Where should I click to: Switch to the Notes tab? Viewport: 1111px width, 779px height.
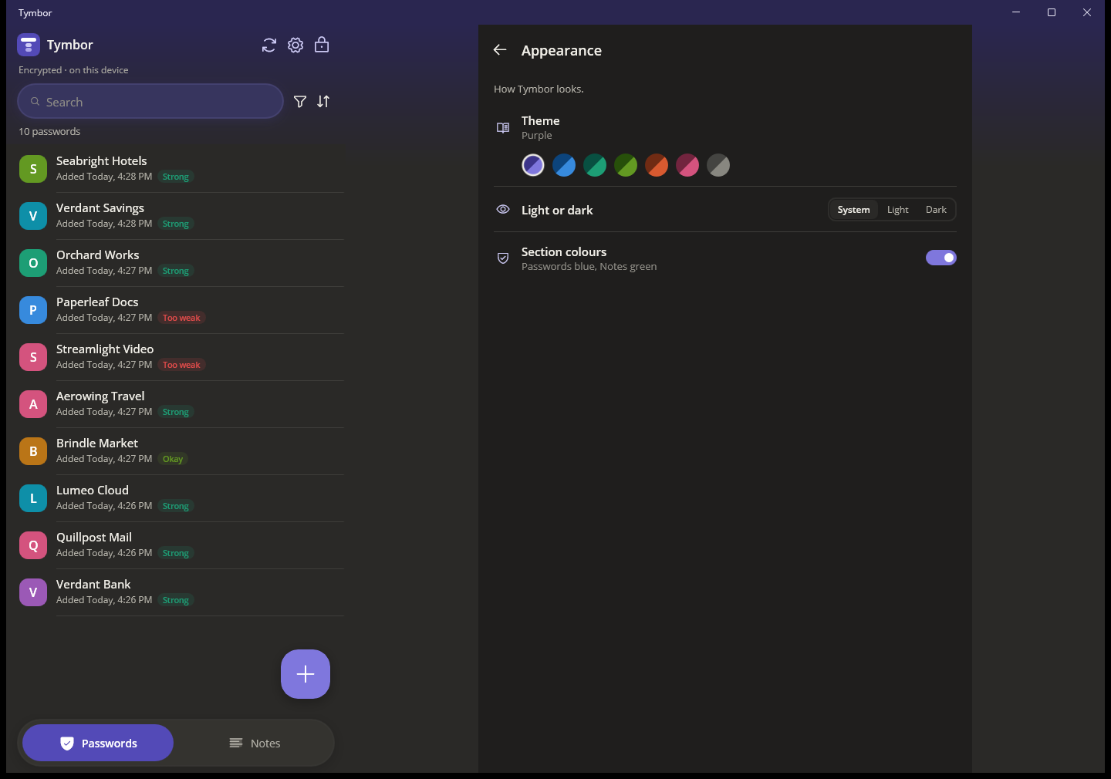[255, 743]
